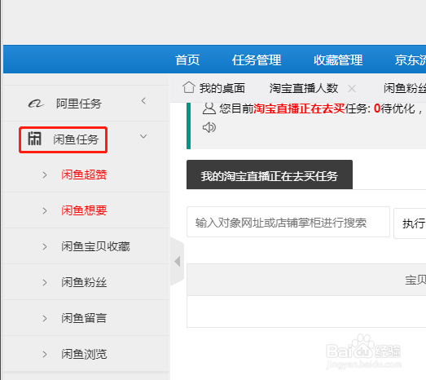This screenshot has height=380, width=426.
Task: Expand the 阿里任务 menu arrow
Action: (x=143, y=101)
